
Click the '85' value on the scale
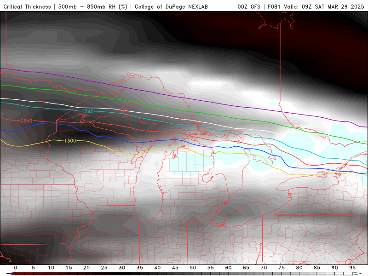pyautogui.click(x=317, y=268)
